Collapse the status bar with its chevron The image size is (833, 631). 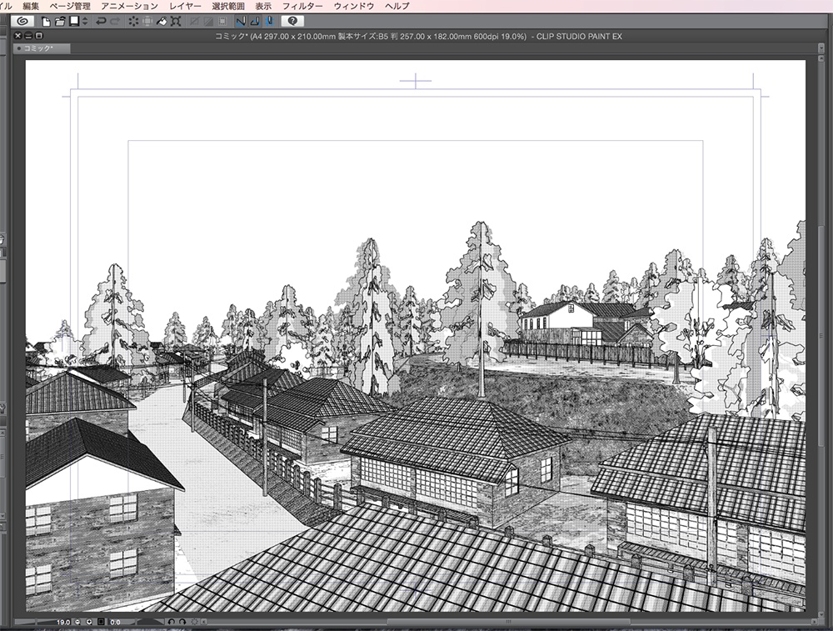click(x=204, y=621)
